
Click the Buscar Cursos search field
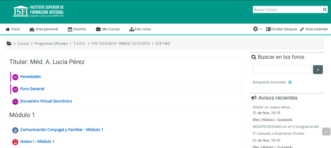[x=287, y=10]
